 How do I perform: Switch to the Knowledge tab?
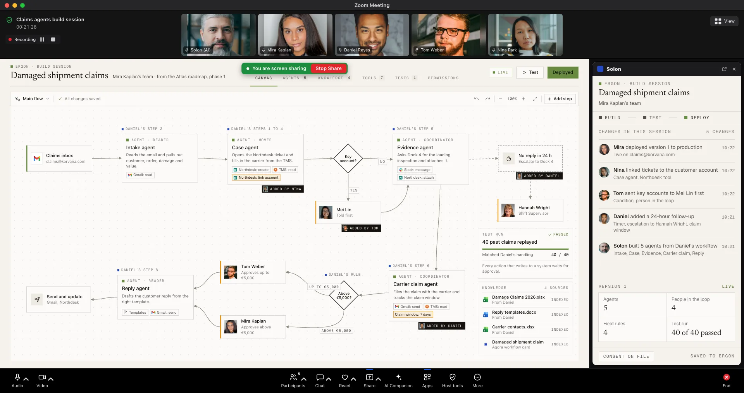(x=334, y=78)
